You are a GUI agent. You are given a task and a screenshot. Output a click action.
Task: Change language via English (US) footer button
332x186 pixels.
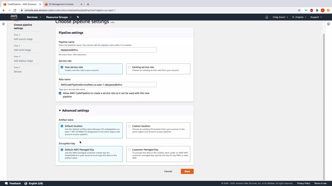click(x=36, y=183)
